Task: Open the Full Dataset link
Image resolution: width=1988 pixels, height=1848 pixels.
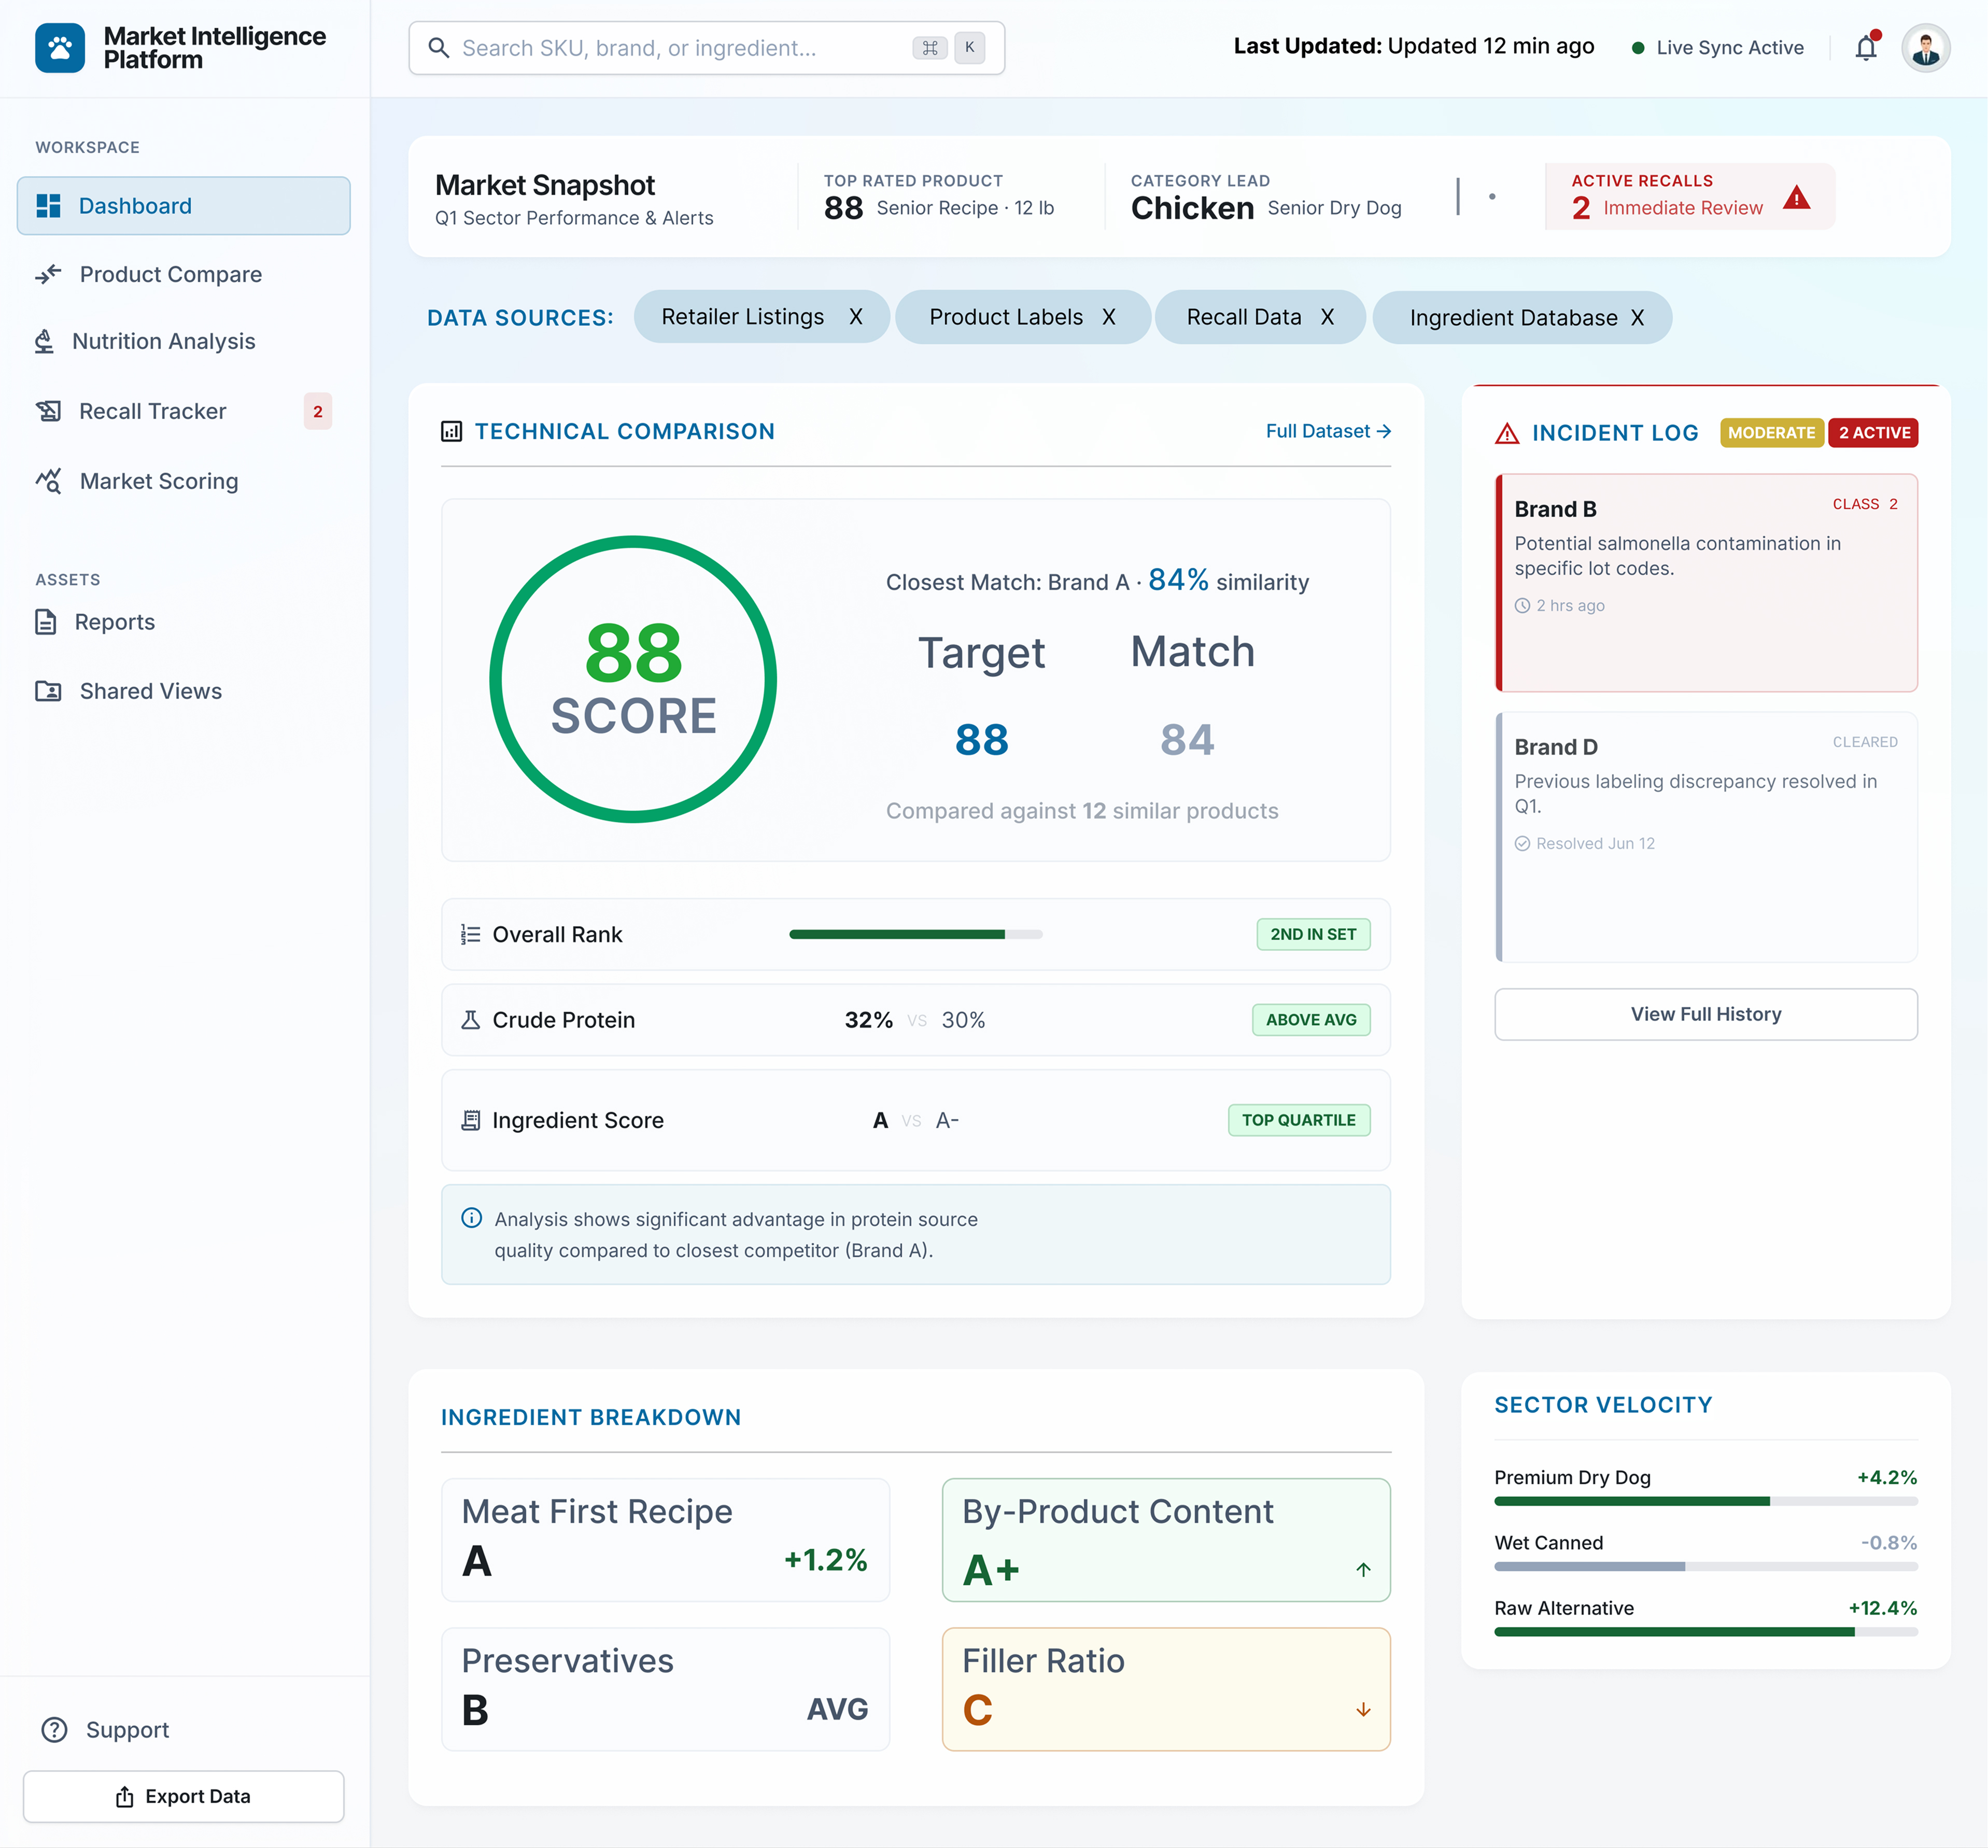Action: click(1328, 431)
